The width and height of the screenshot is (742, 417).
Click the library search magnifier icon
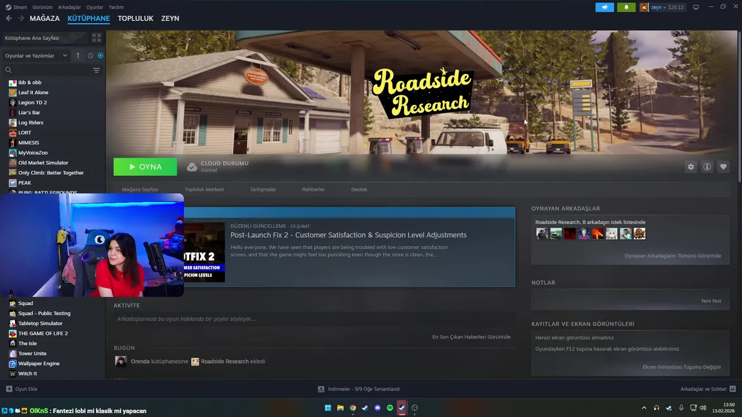click(x=9, y=70)
